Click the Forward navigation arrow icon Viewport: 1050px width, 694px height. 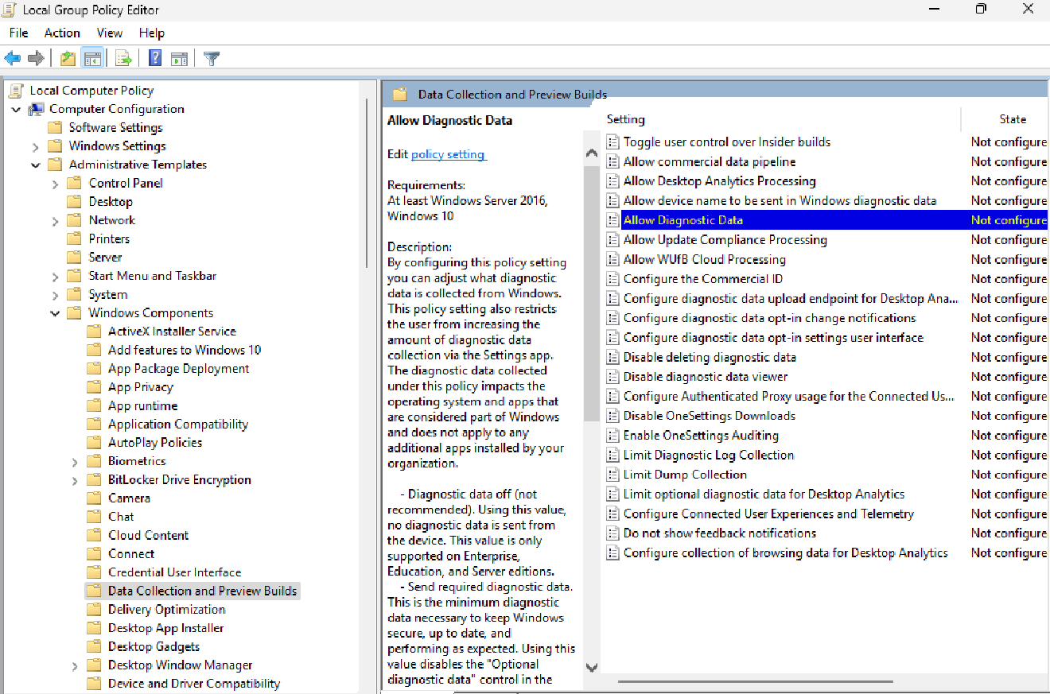(36, 57)
